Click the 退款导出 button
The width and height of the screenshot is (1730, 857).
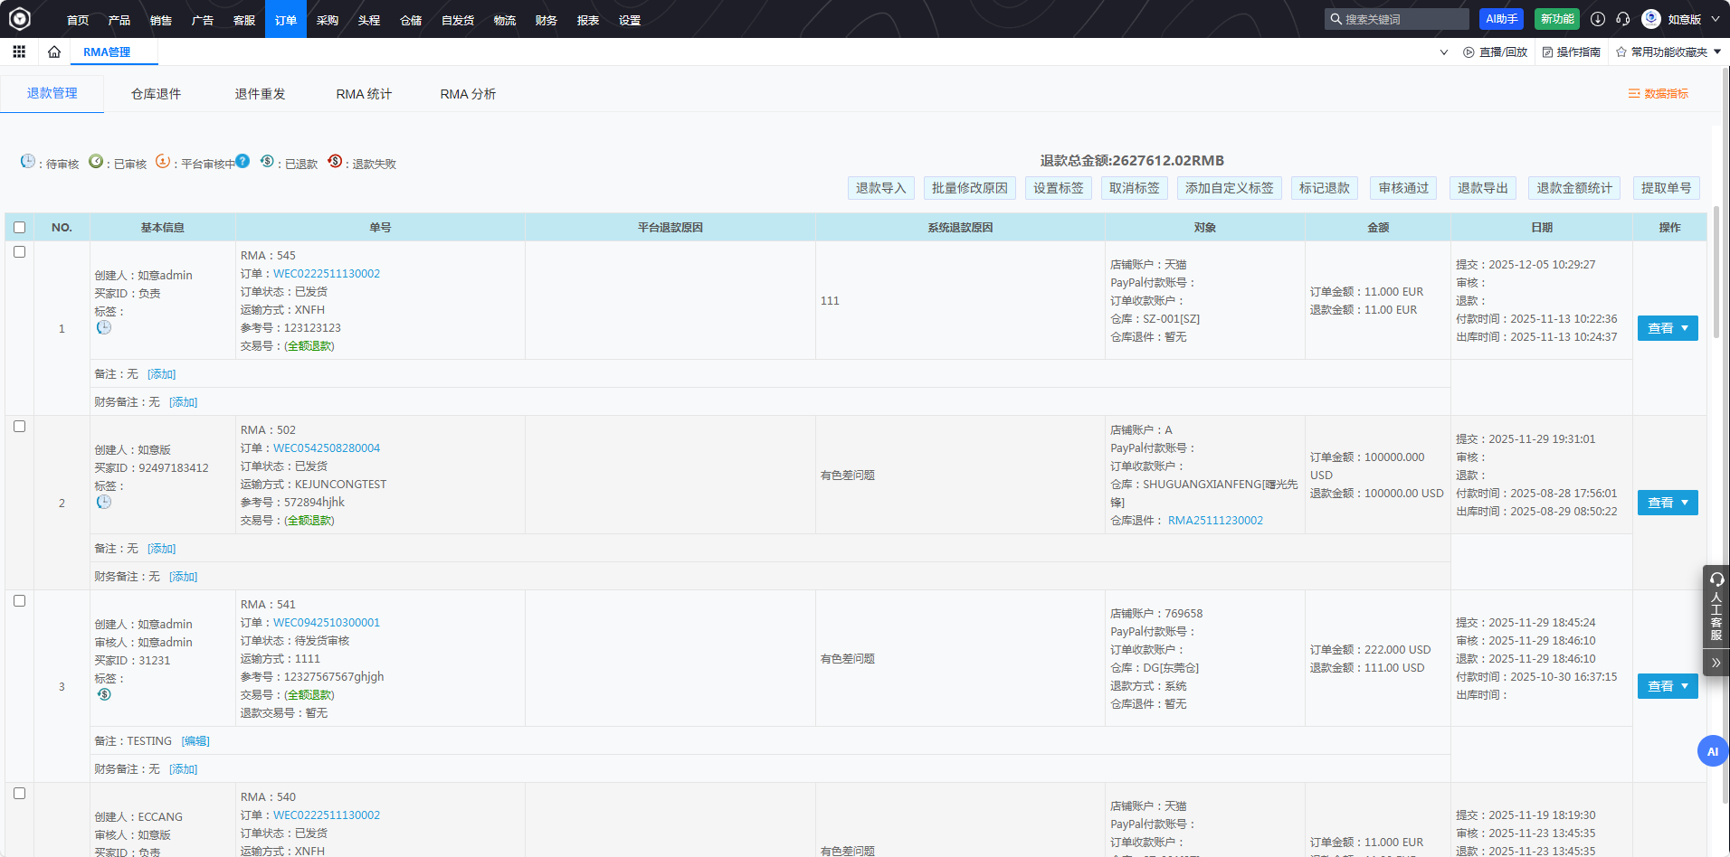point(1482,188)
